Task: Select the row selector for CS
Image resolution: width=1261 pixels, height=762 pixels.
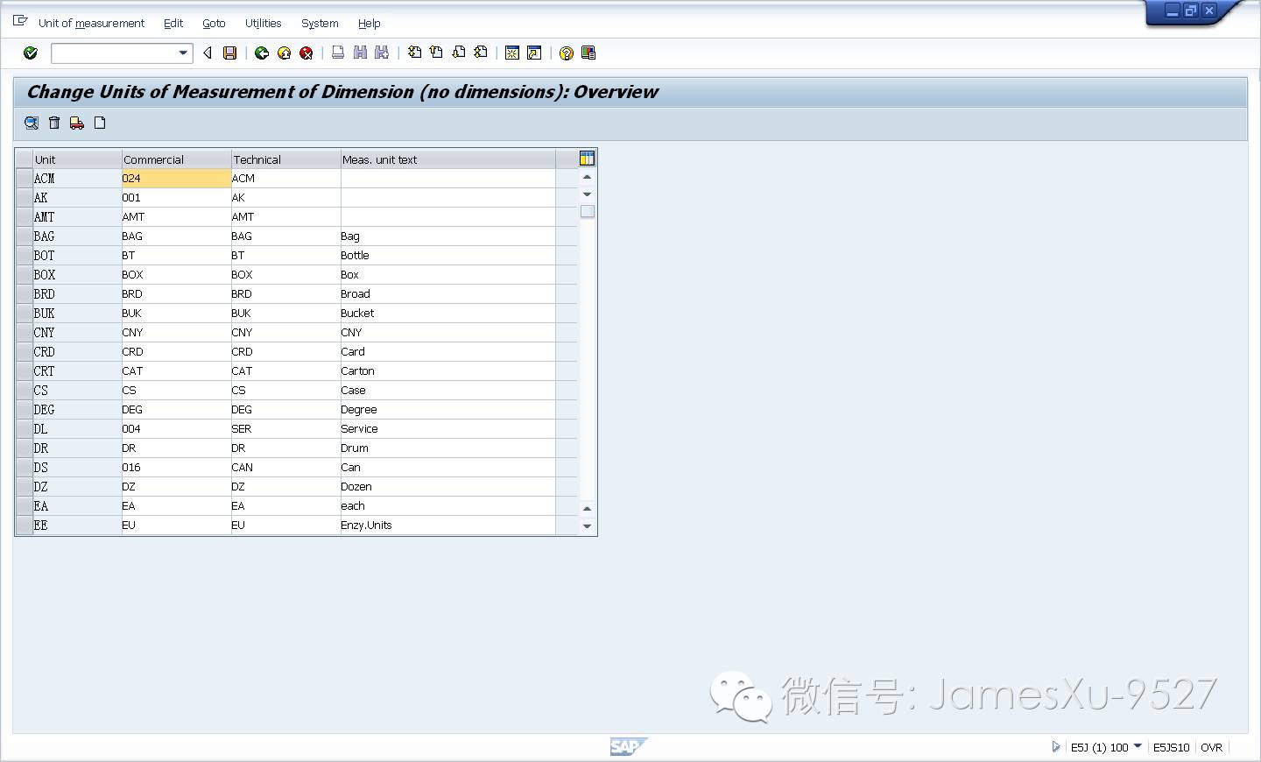Action: (24, 390)
